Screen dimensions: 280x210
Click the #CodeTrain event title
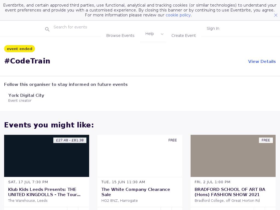[x=27, y=61]
